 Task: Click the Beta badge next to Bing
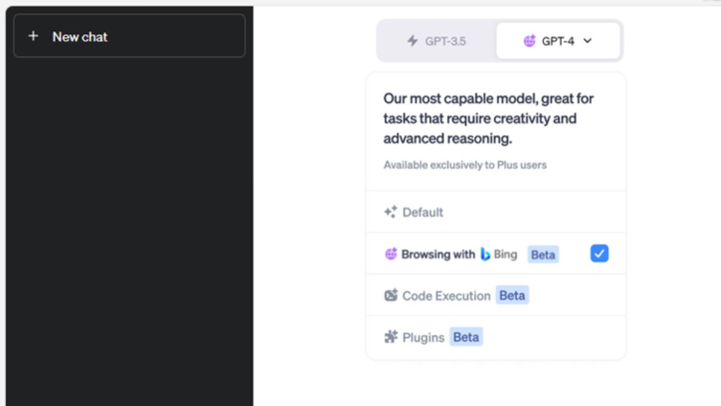tap(543, 254)
